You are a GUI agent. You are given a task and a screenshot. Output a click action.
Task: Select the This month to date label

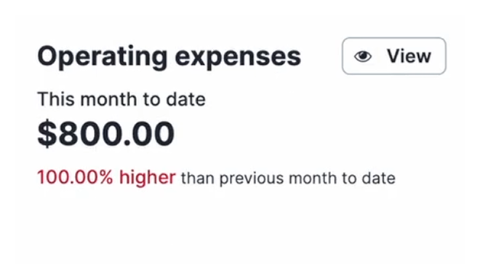pos(121,99)
